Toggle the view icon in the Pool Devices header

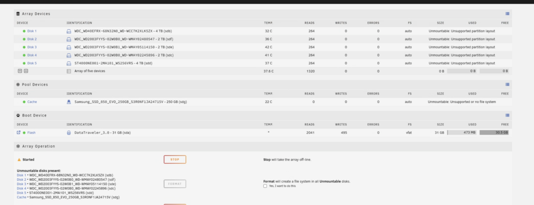tap(507, 84)
